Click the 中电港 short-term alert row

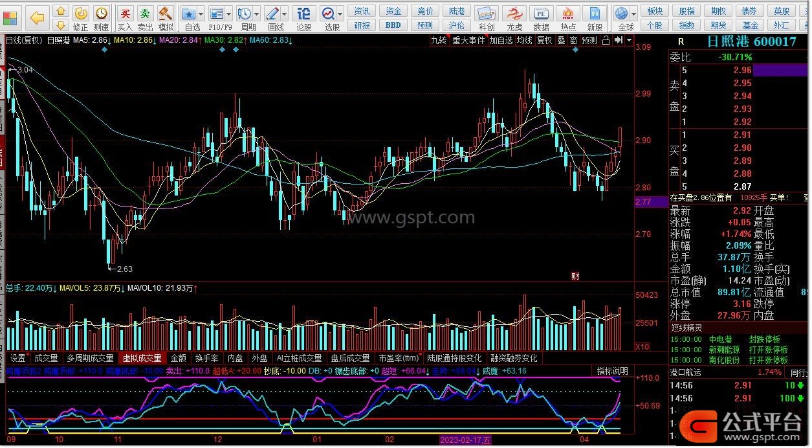click(x=738, y=339)
